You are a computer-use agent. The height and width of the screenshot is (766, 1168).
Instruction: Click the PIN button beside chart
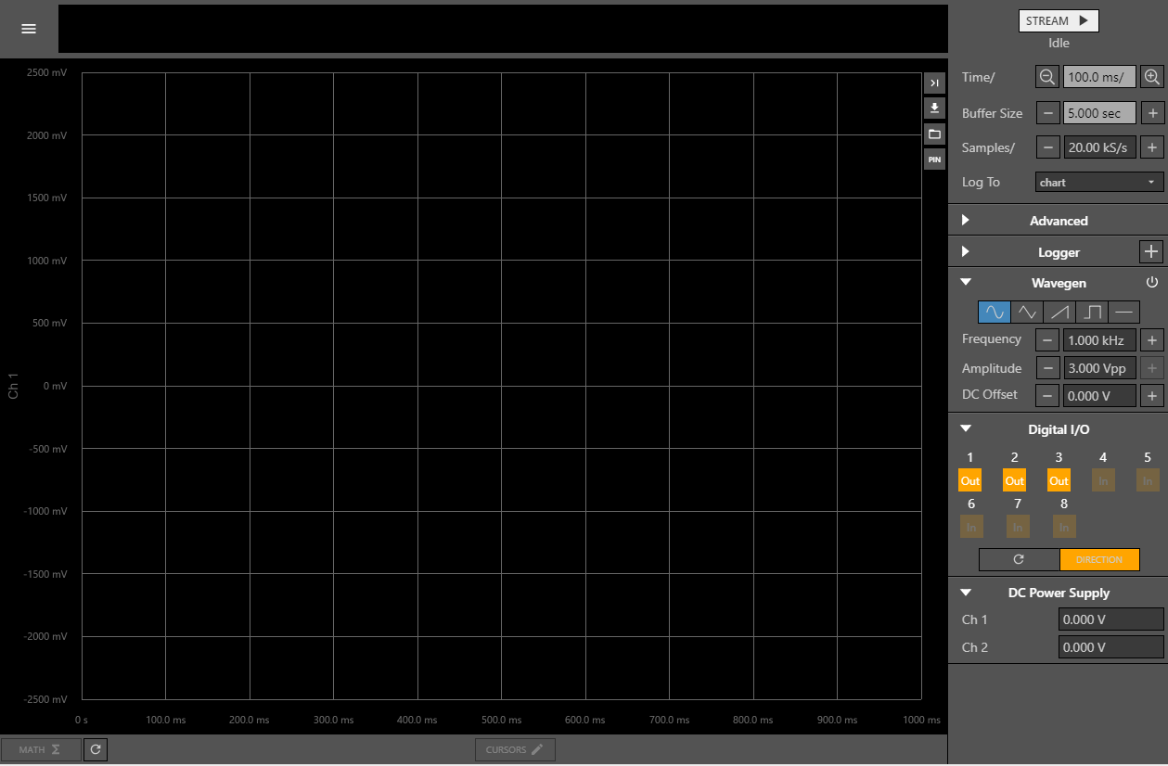coord(934,160)
